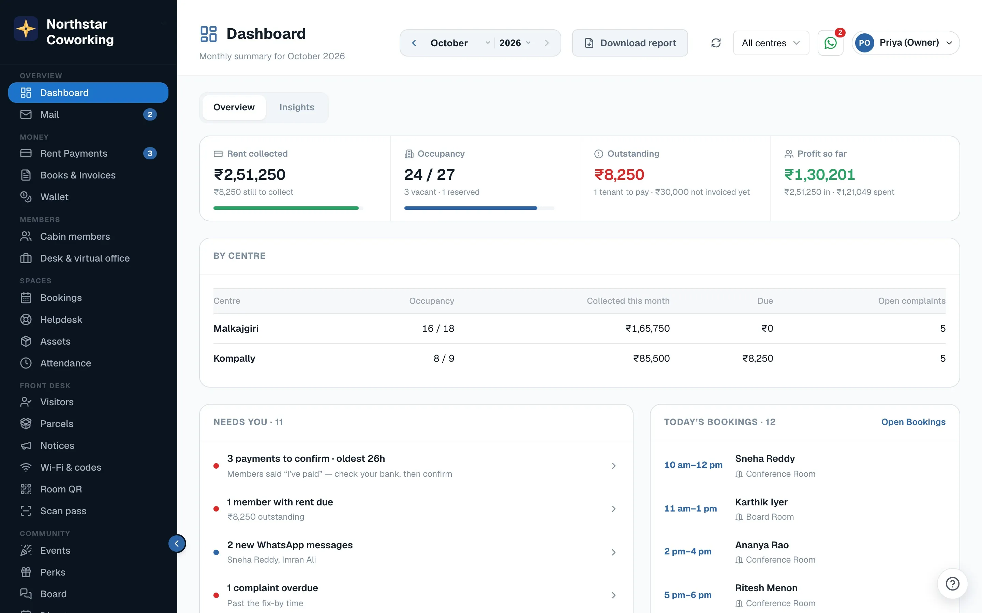Open WhatsApp messages icon
The width and height of the screenshot is (982, 613).
point(830,43)
